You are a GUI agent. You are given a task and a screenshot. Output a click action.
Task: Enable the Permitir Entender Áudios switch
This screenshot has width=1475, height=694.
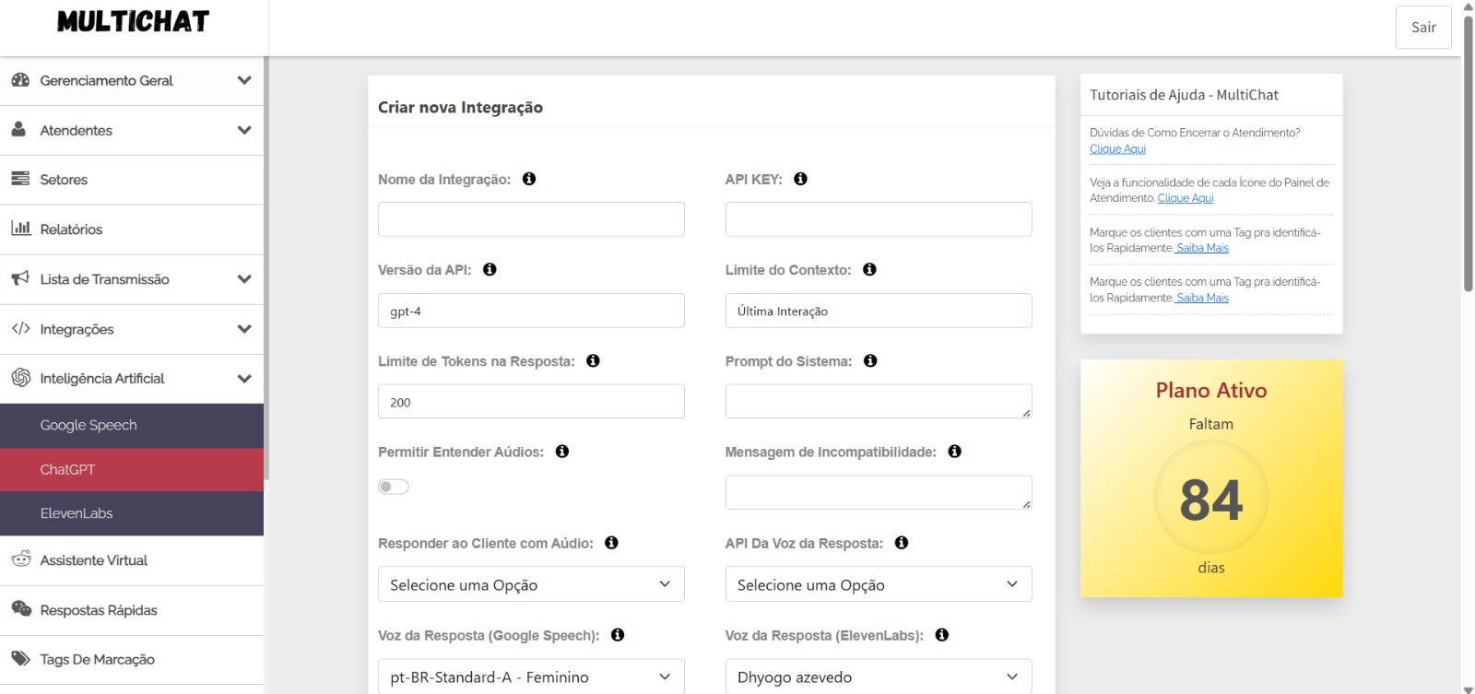[x=394, y=487]
